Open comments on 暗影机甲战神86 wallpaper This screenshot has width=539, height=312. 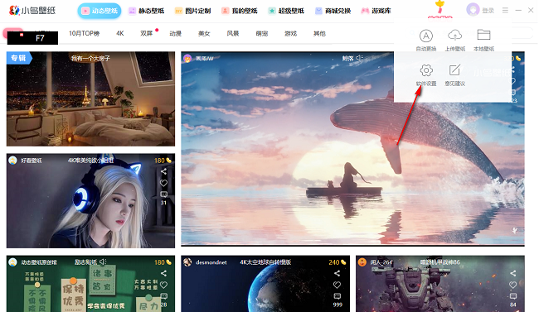pos(512,296)
